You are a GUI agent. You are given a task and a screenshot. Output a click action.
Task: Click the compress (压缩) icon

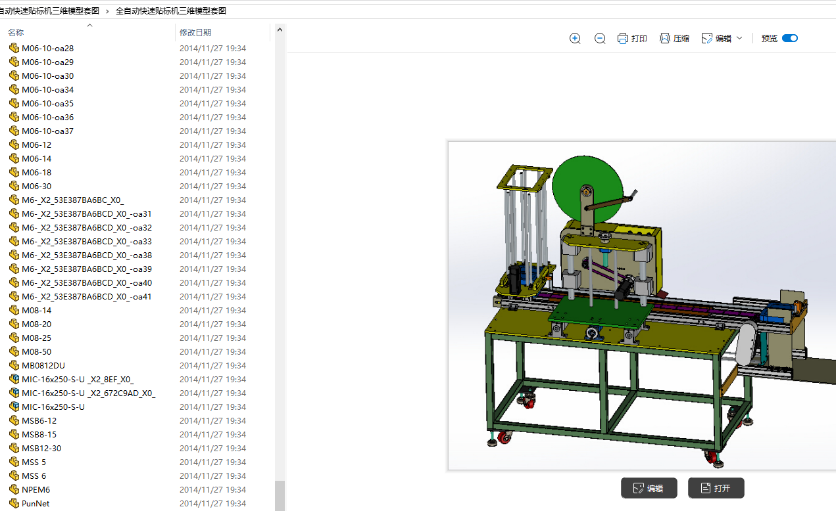(x=665, y=39)
